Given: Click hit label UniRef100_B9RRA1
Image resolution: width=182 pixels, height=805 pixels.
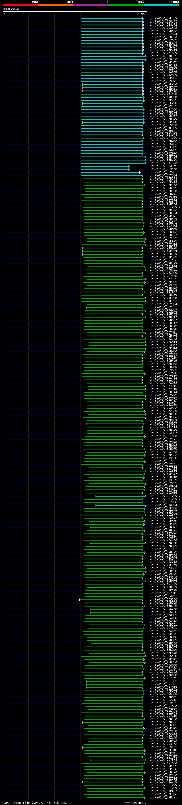Looking at the screenshot, I should [x=163, y=766].
